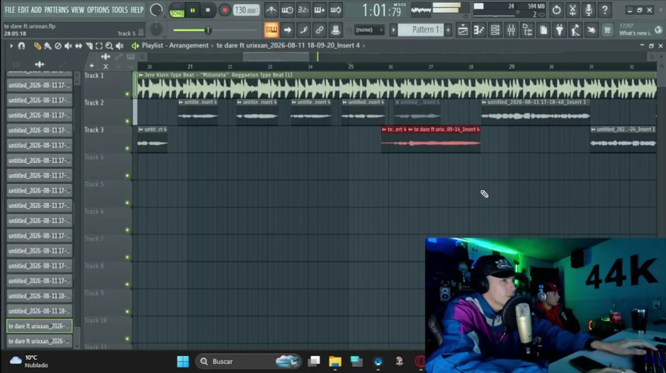The image size is (666, 373).
Task: Click the microphone audio recording icon
Action: (x=589, y=10)
